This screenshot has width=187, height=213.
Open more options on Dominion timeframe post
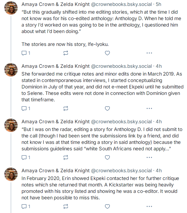point(149,108)
